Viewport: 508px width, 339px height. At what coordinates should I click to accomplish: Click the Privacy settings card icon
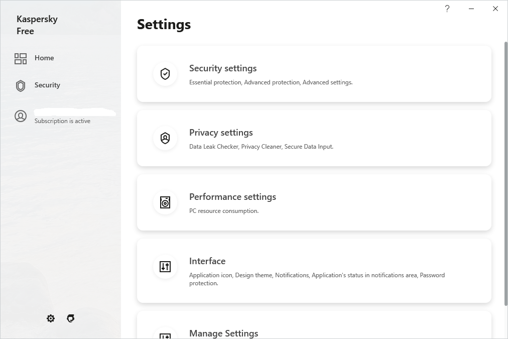(165, 139)
